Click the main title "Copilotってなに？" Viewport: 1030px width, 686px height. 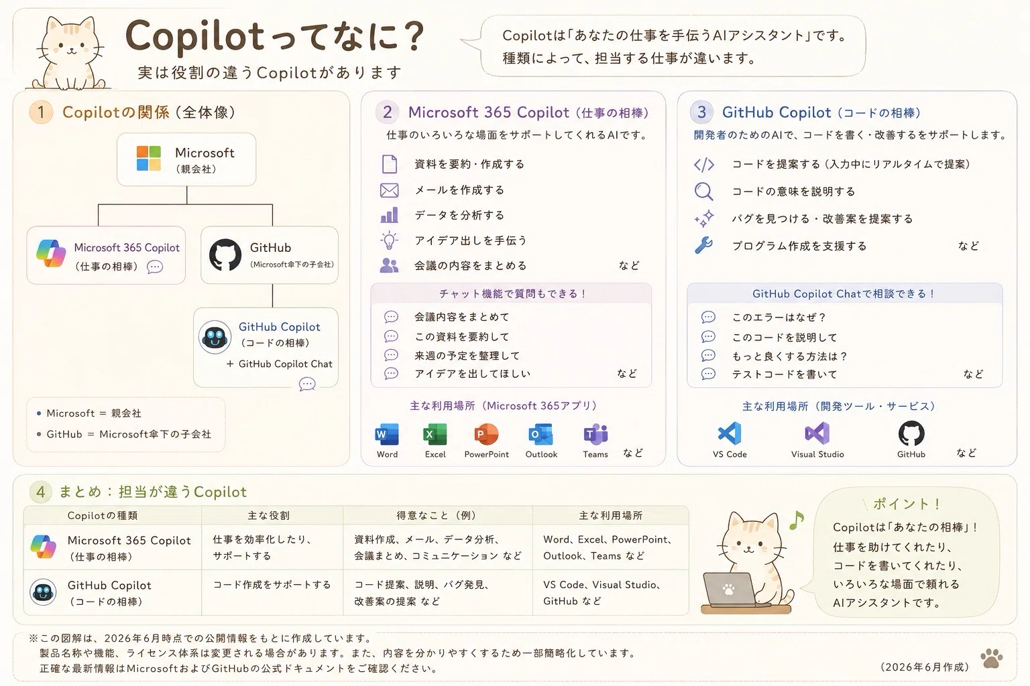pyautogui.click(x=275, y=36)
